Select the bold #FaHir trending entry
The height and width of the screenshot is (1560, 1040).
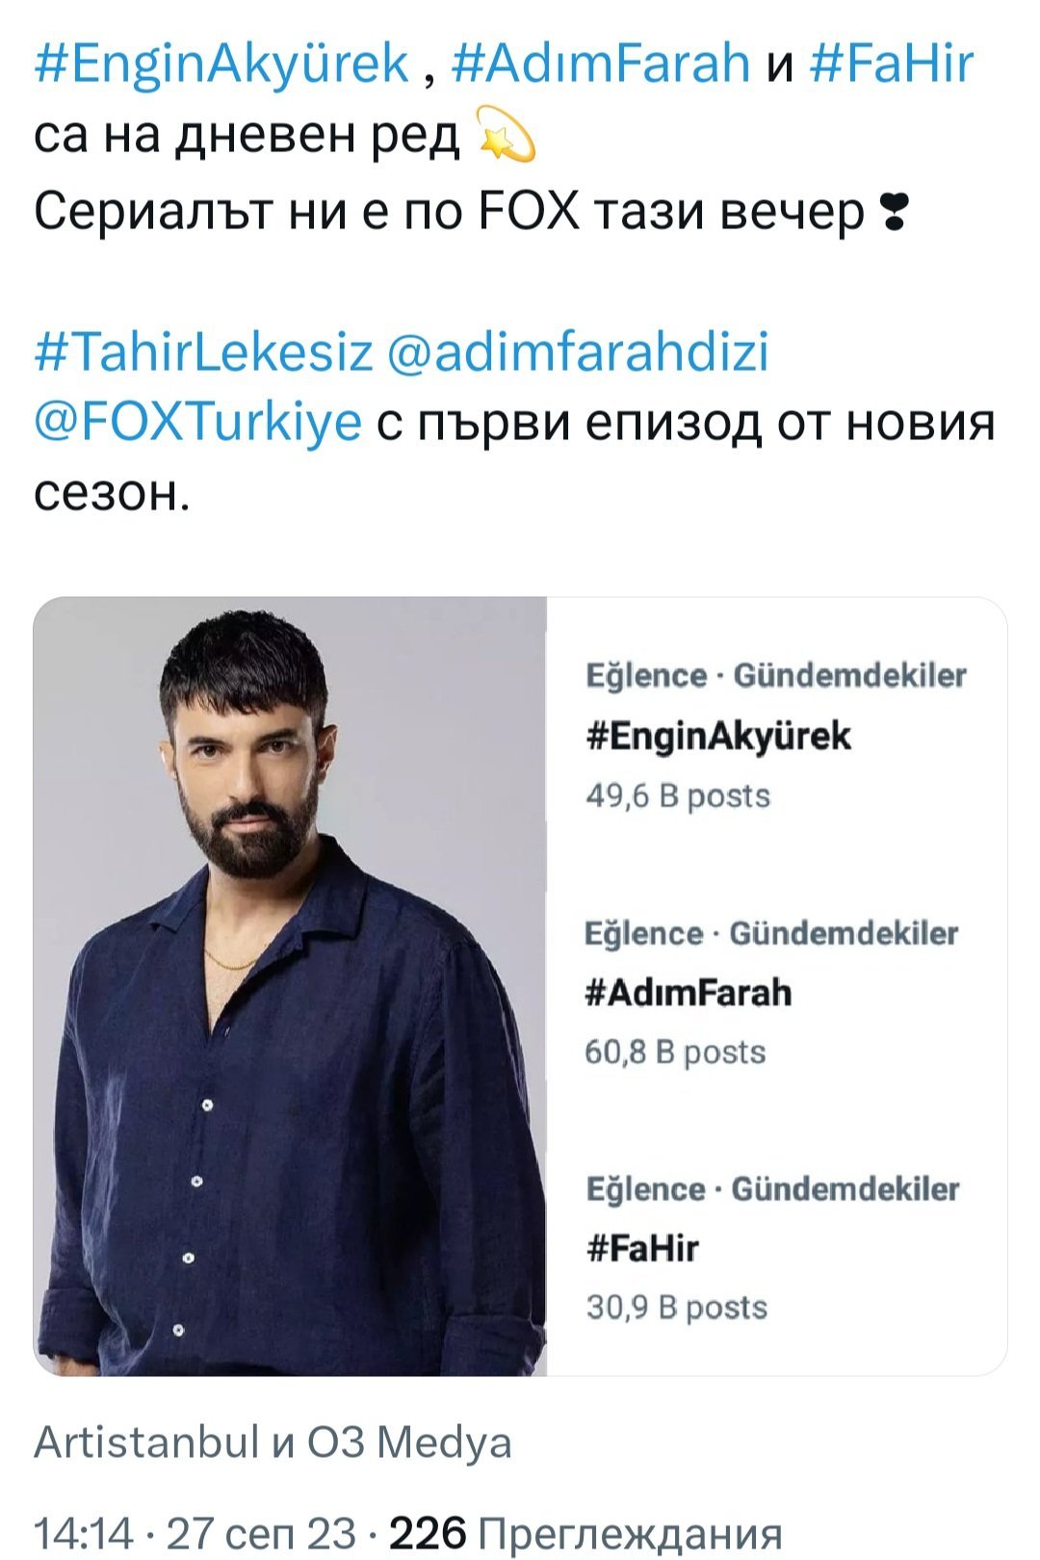point(642,1249)
